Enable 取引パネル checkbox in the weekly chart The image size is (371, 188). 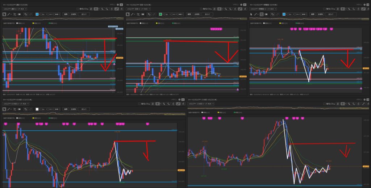[x=78, y=9]
